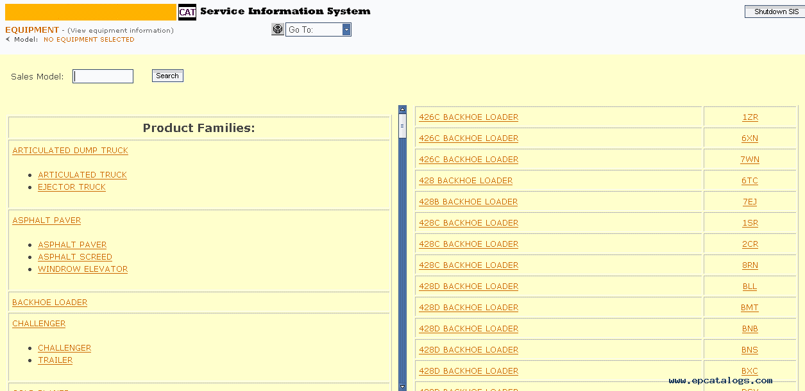Click the small arrow left of Model label
Image resolution: width=805 pixels, height=391 pixels.
[x=8, y=40]
